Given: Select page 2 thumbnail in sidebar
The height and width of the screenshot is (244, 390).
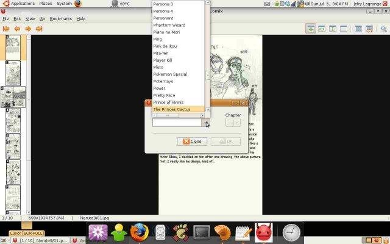Looking at the screenshot, I should (x=13, y=73).
